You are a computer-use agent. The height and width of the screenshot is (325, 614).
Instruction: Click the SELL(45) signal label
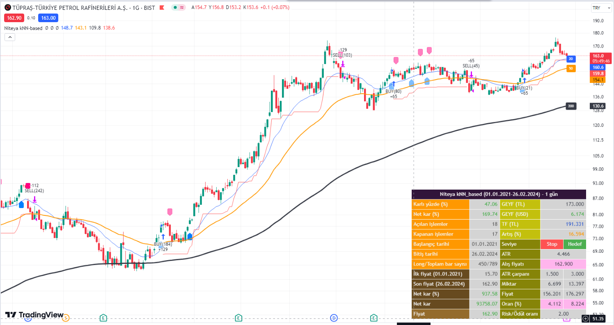click(471, 66)
